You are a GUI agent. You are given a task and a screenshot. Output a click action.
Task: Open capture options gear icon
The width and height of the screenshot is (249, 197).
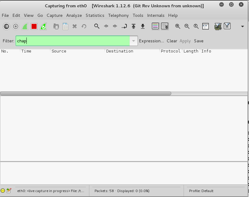pyautogui.click(x=16, y=26)
